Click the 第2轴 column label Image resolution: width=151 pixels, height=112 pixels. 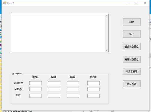[x=72, y=77]
